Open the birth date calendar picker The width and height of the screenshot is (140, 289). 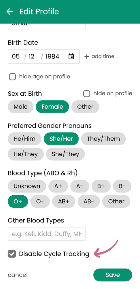pos(71,56)
